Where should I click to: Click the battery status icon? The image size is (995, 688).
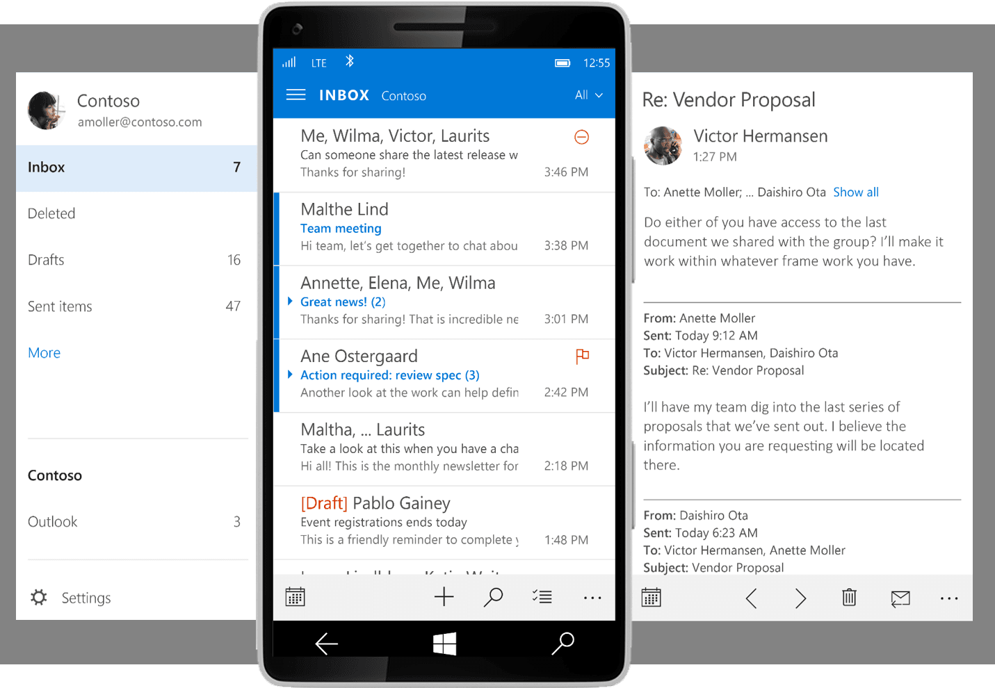point(563,63)
